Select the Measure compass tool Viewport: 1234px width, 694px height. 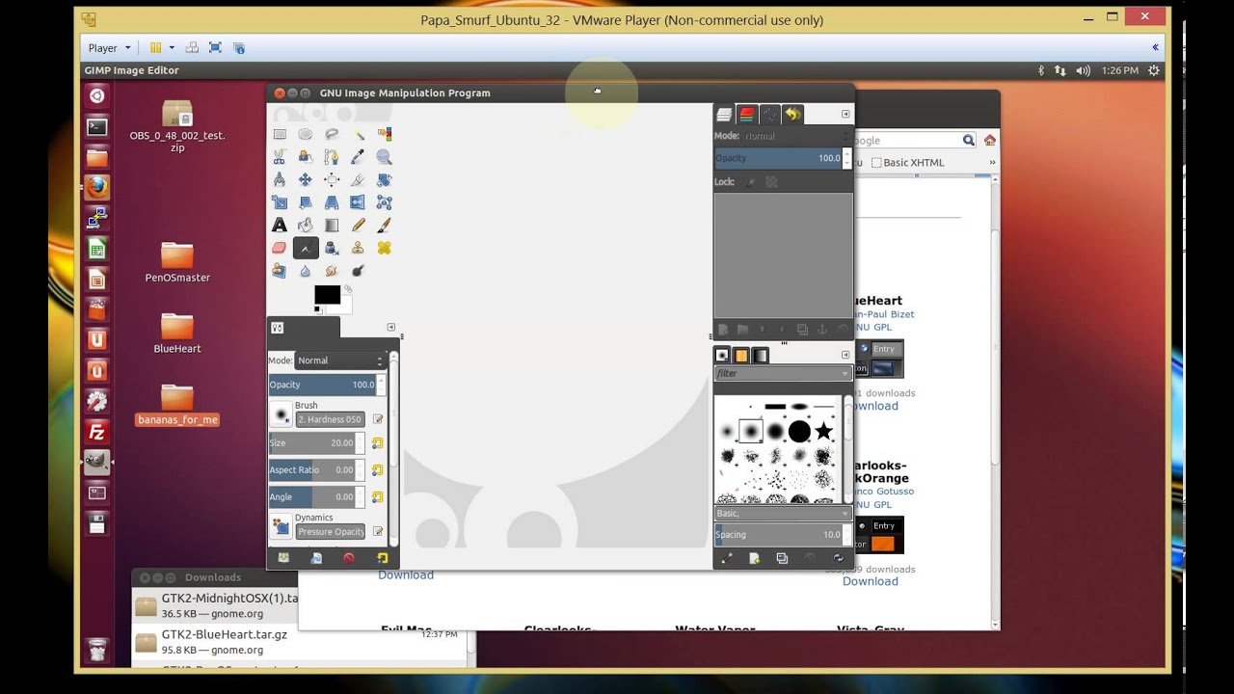[x=280, y=179]
